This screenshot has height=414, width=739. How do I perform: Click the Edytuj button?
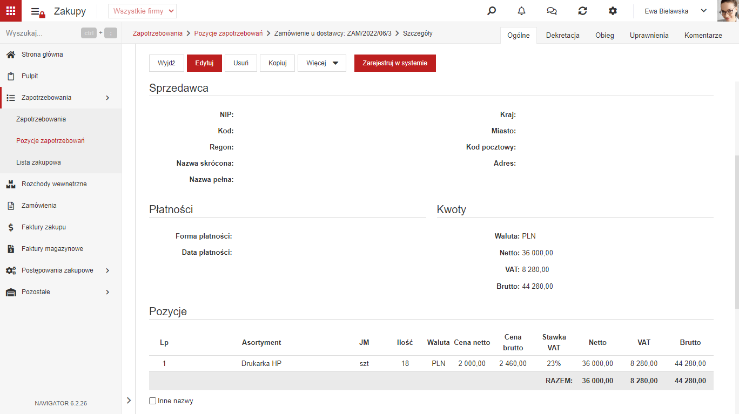click(x=204, y=63)
